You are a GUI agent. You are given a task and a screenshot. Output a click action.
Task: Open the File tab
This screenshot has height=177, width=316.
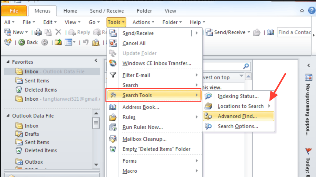tap(14, 11)
